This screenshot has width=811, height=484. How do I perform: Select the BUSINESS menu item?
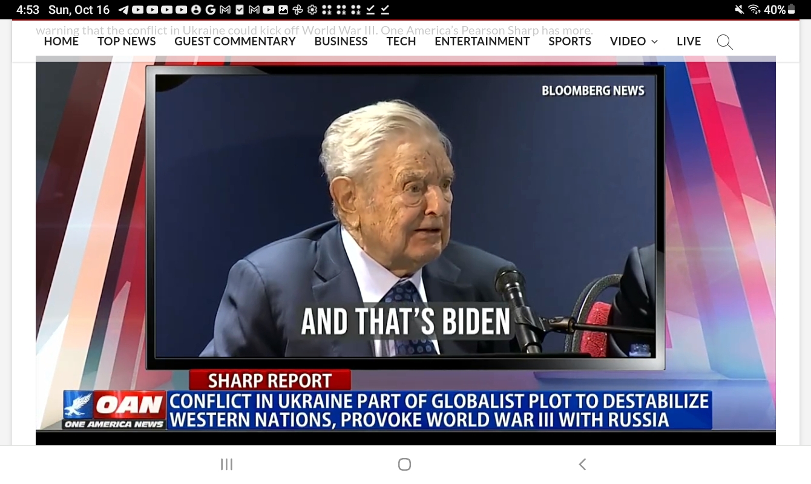point(341,41)
